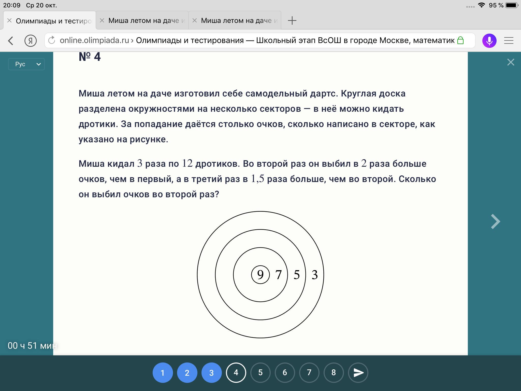Select question 2 circle

coord(187,373)
